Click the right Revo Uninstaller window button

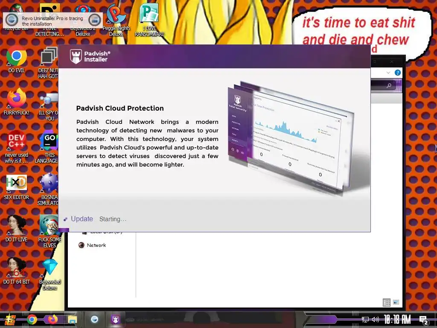pyautogui.click(x=95, y=20)
